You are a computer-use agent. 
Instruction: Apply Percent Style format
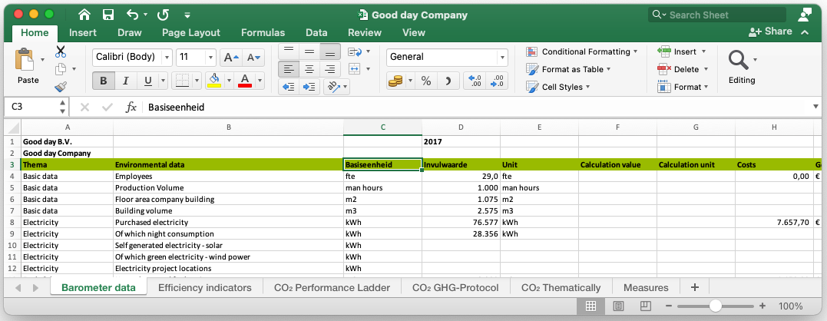coord(425,81)
